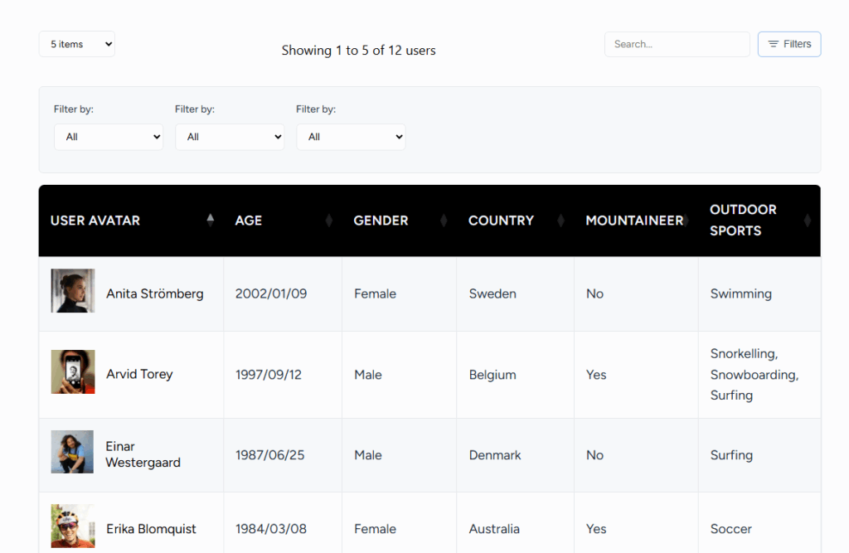Open the middle Filter by dropdown
Viewport: 849px width, 553px height.
click(x=230, y=137)
